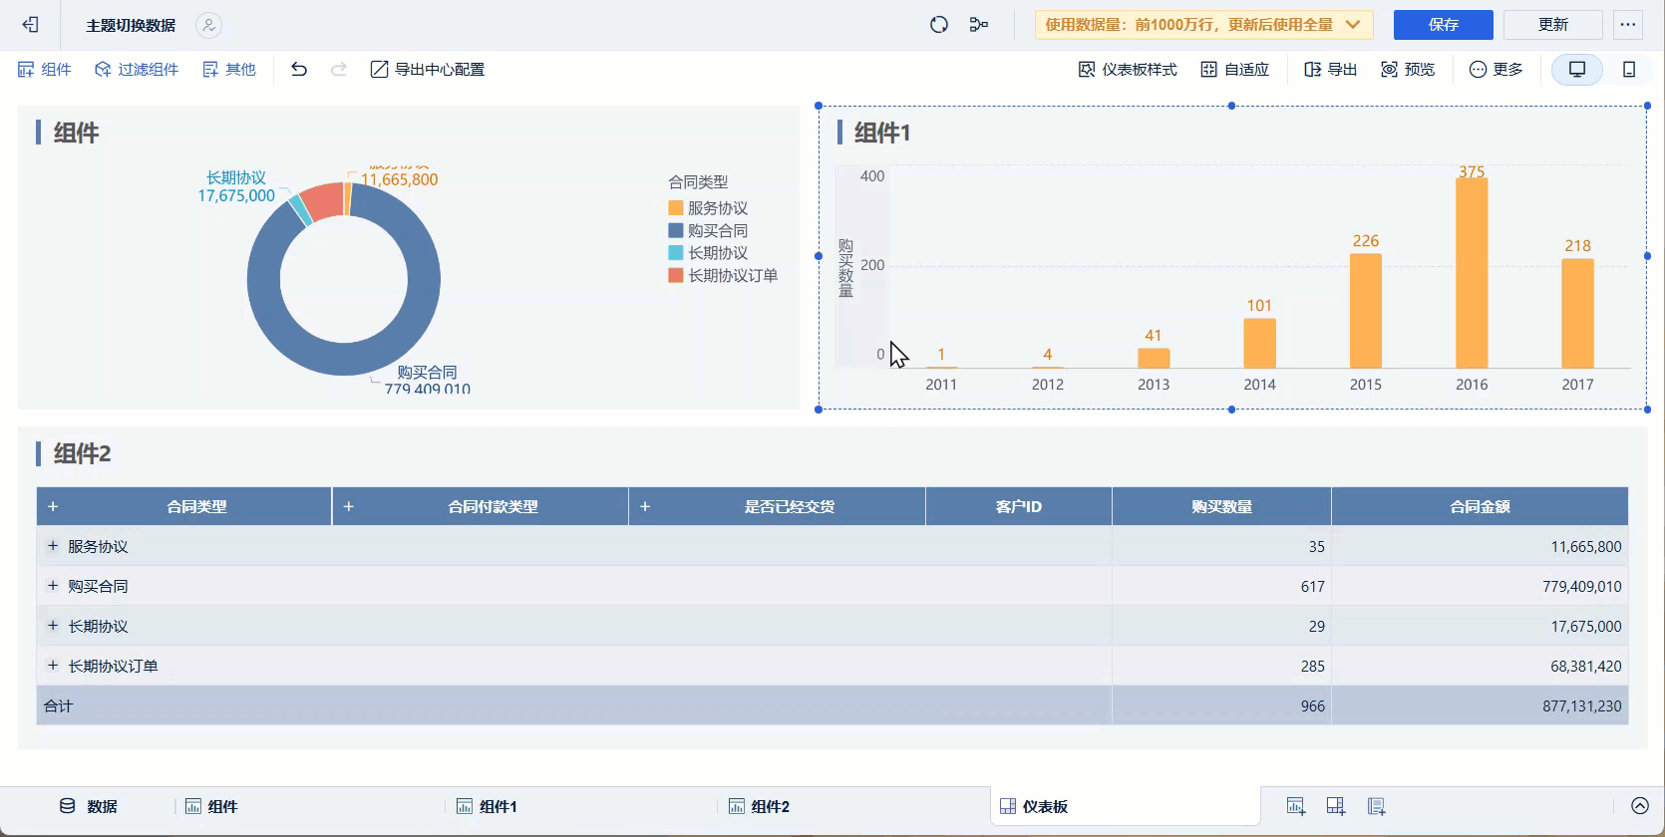The image size is (1665, 837).
Task: Expand the 购买合同 table row
Action: point(53,586)
